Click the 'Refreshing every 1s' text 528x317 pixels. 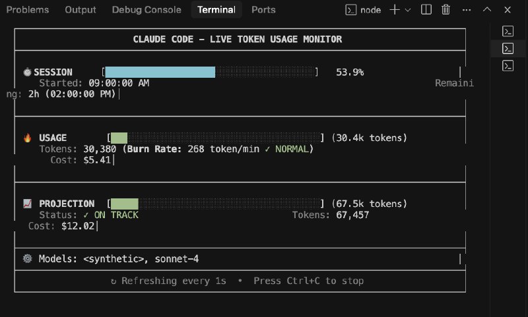174,281
